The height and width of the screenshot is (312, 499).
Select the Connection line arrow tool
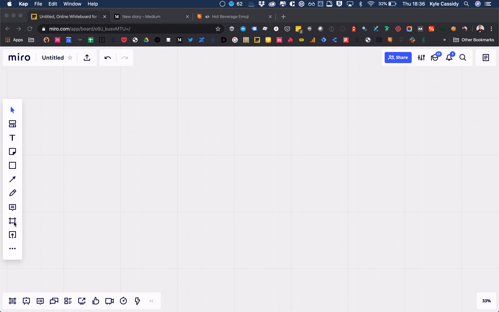pos(12,179)
